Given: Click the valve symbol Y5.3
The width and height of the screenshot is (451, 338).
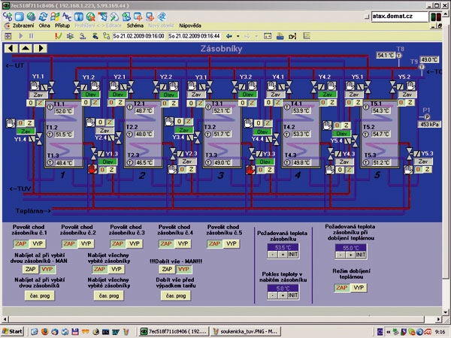Looking at the screenshot, I should [409, 154].
